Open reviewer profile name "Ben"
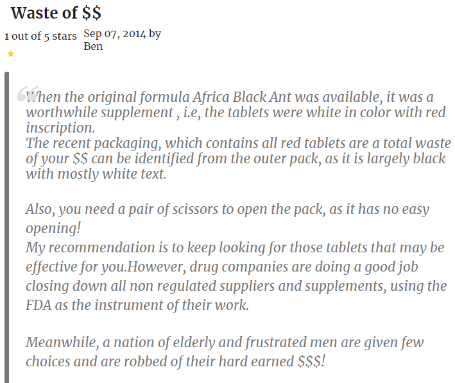 pos(93,46)
